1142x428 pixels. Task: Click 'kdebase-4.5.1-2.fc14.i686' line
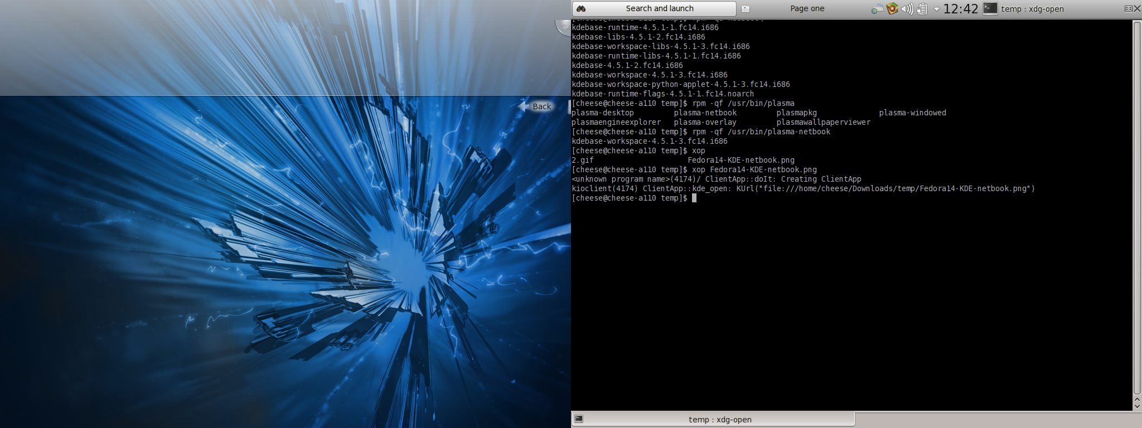tap(627, 65)
